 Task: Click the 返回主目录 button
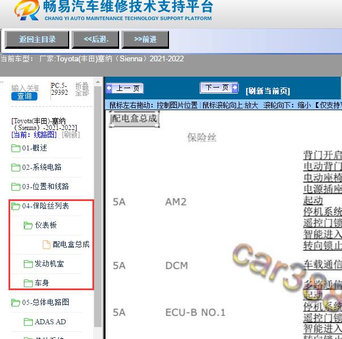[x=37, y=40]
